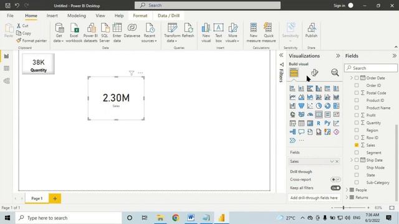Screen dimensions: 399x224
Task: Select the 38K Quantity card
Action: click(x=39, y=64)
